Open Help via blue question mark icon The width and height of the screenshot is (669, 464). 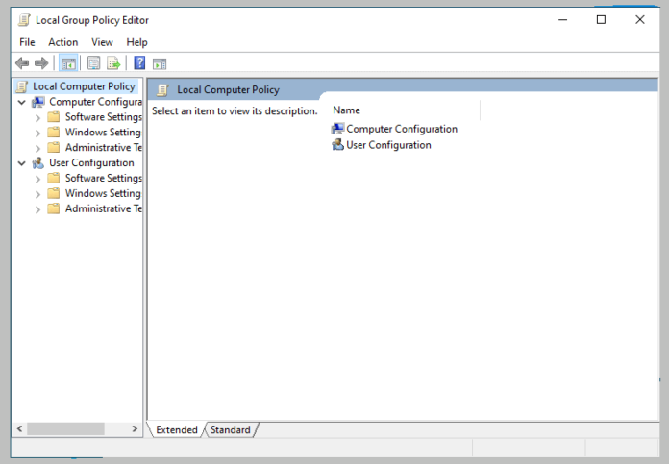[139, 63]
